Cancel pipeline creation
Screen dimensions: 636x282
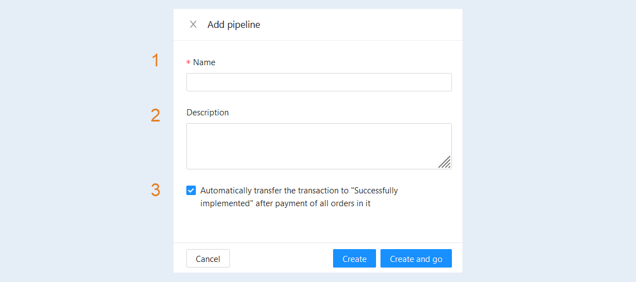tap(208, 259)
